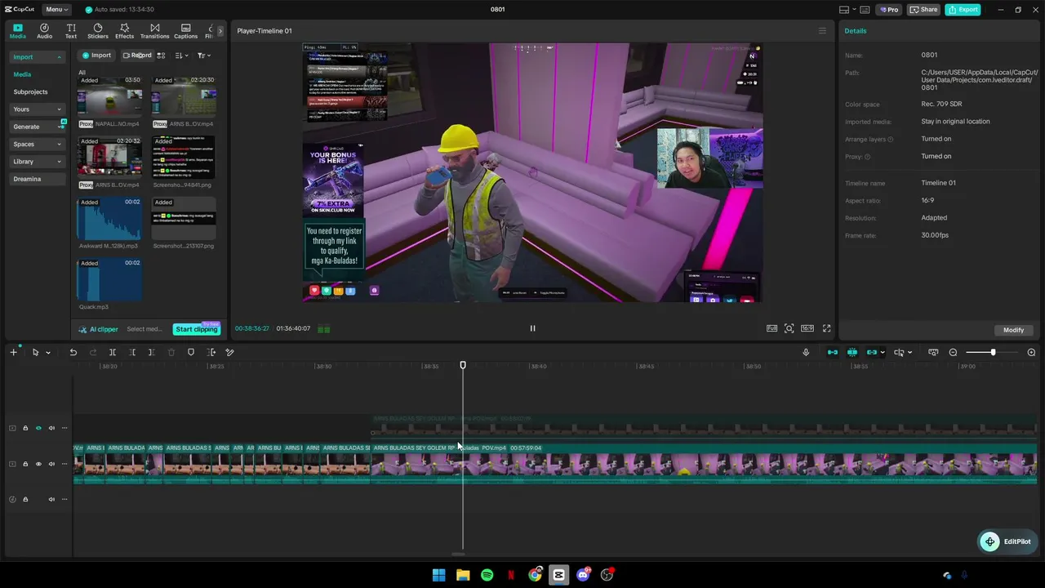Click the Import media button

click(x=96, y=56)
